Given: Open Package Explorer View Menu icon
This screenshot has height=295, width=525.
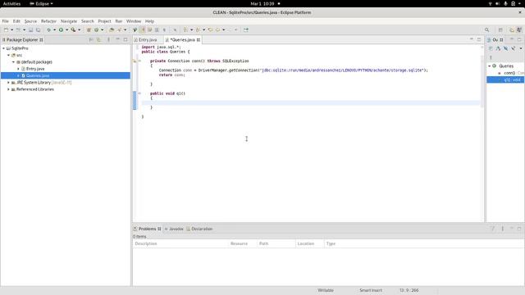Looking at the screenshot, I should tap(108, 40).
